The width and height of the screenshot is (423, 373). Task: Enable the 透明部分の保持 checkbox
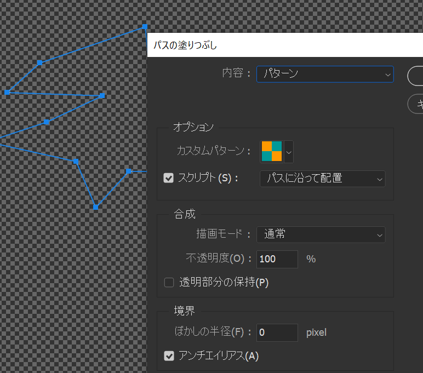(x=169, y=283)
